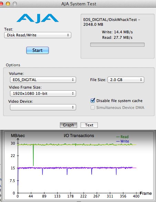Click the Video Device label

point(21,101)
